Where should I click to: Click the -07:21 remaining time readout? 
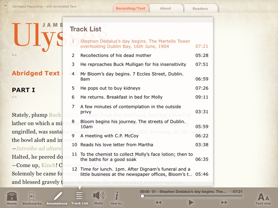click(x=237, y=192)
